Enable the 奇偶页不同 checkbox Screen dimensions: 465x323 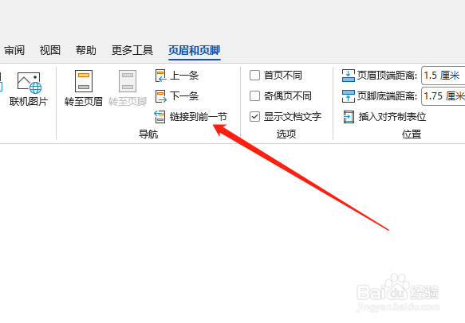click(x=254, y=95)
